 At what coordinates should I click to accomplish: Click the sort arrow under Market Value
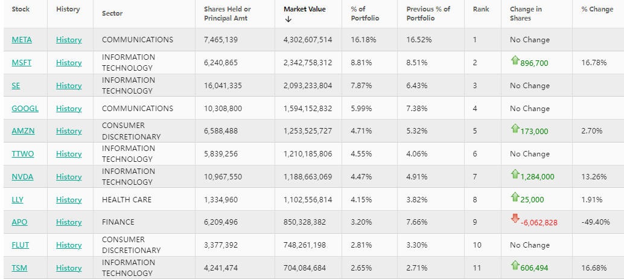(x=288, y=19)
